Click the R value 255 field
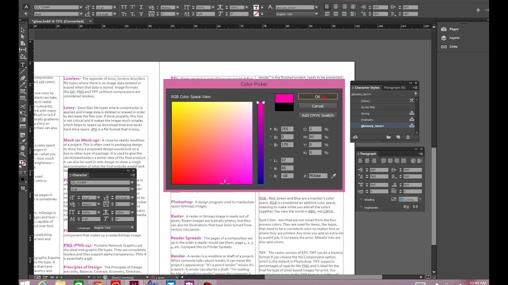The width and height of the screenshot is (508, 285). 287,129
